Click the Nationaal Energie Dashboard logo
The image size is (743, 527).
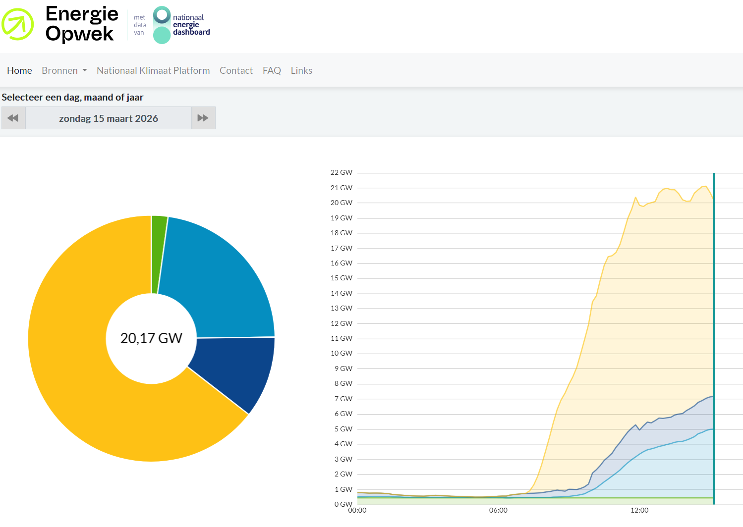pos(181,25)
